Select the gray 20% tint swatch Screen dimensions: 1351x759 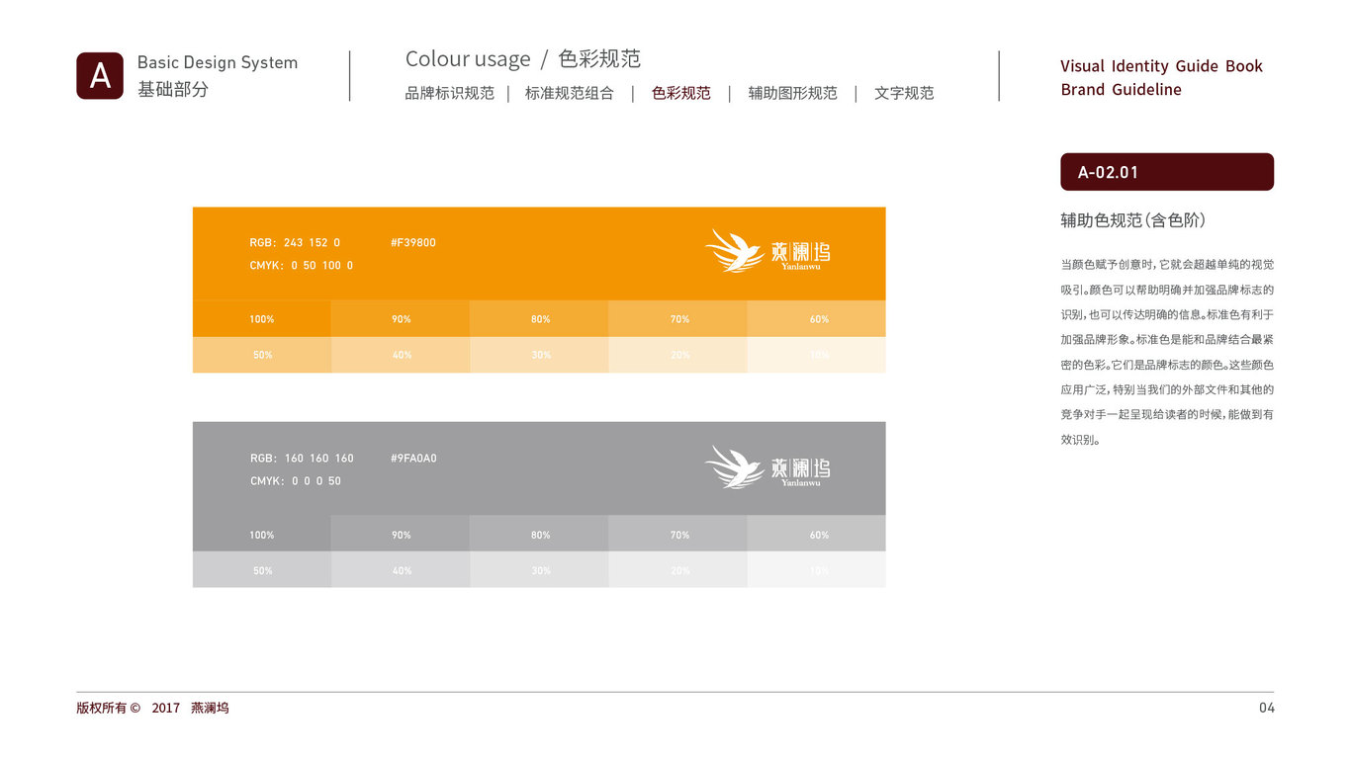677,569
